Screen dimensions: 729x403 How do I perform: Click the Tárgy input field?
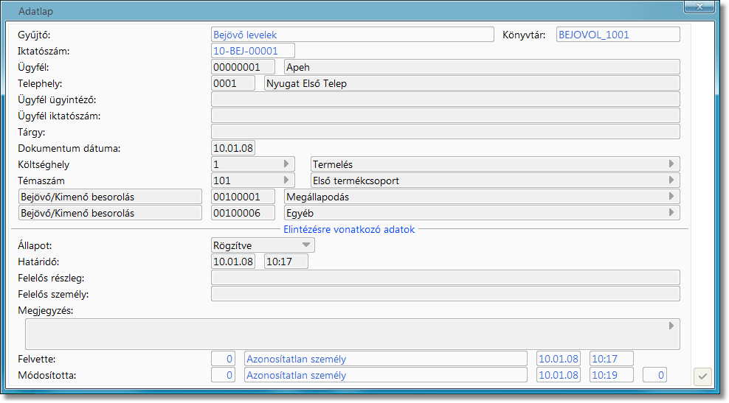click(x=445, y=132)
